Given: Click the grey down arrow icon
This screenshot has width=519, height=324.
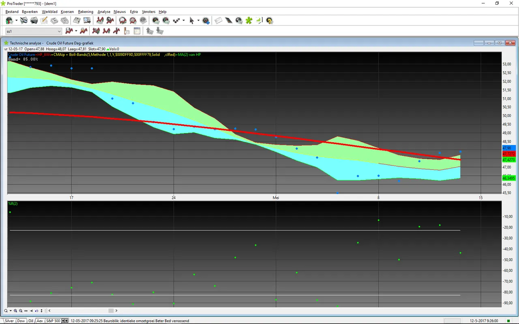Looking at the screenshot, I should tap(160, 31).
